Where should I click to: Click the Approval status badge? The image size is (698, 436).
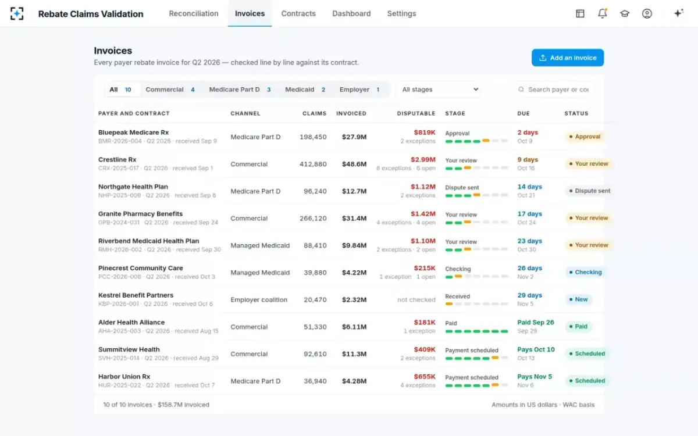pyautogui.click(x=585, y=137)
